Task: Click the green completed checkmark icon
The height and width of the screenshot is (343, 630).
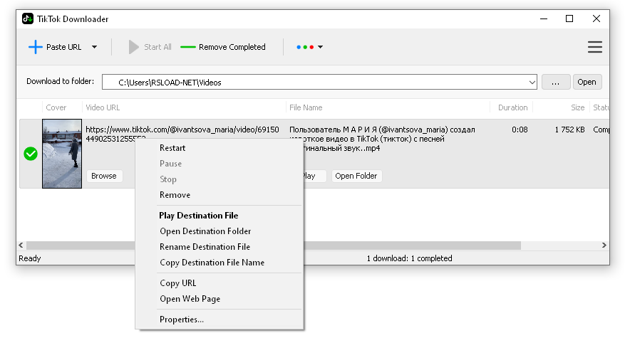Action: click(31, 154)
